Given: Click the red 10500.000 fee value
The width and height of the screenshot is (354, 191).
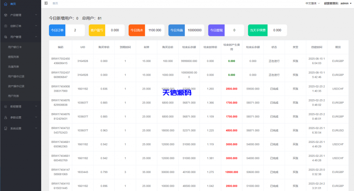Looking at the screenshot, I should 232,172.
